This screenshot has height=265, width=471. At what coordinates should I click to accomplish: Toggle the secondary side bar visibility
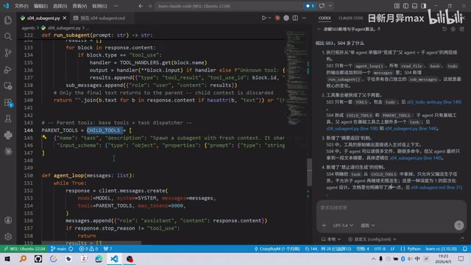pos(424,6)
